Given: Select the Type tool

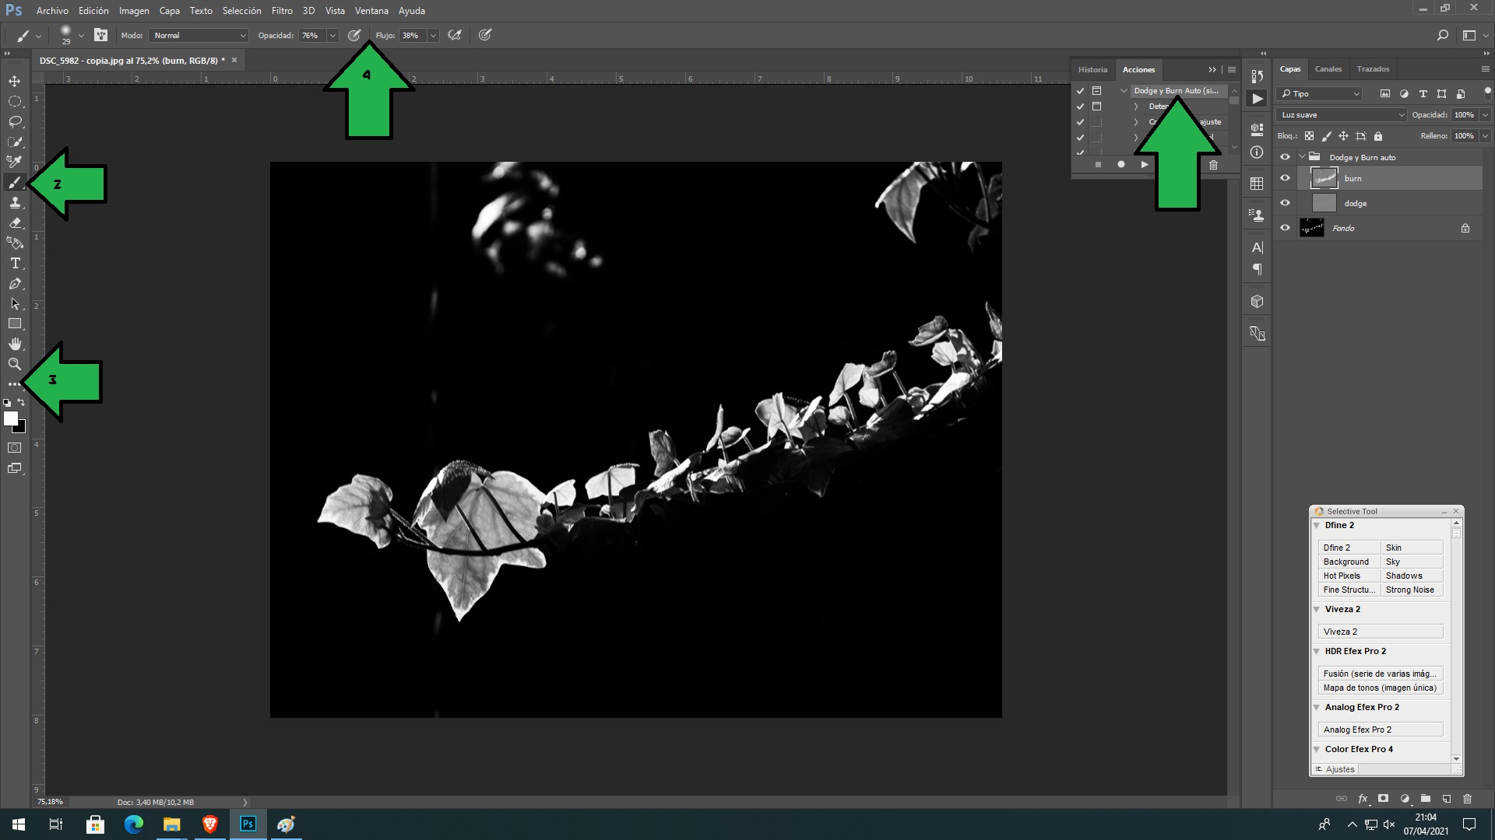Looking at the screenshot, I should (x=15, y=263).
